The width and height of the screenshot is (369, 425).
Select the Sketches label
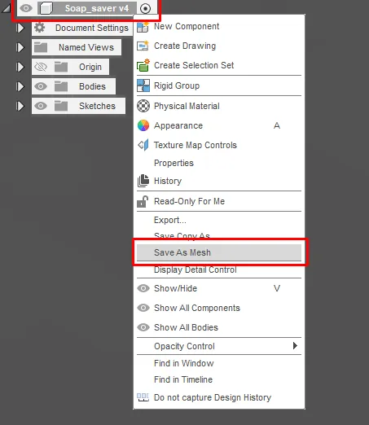97,106
